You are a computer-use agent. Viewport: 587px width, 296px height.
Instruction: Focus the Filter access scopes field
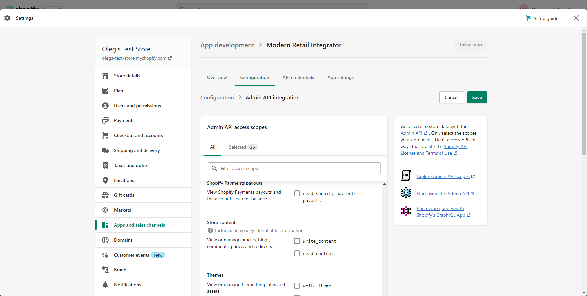coord(294,168)
